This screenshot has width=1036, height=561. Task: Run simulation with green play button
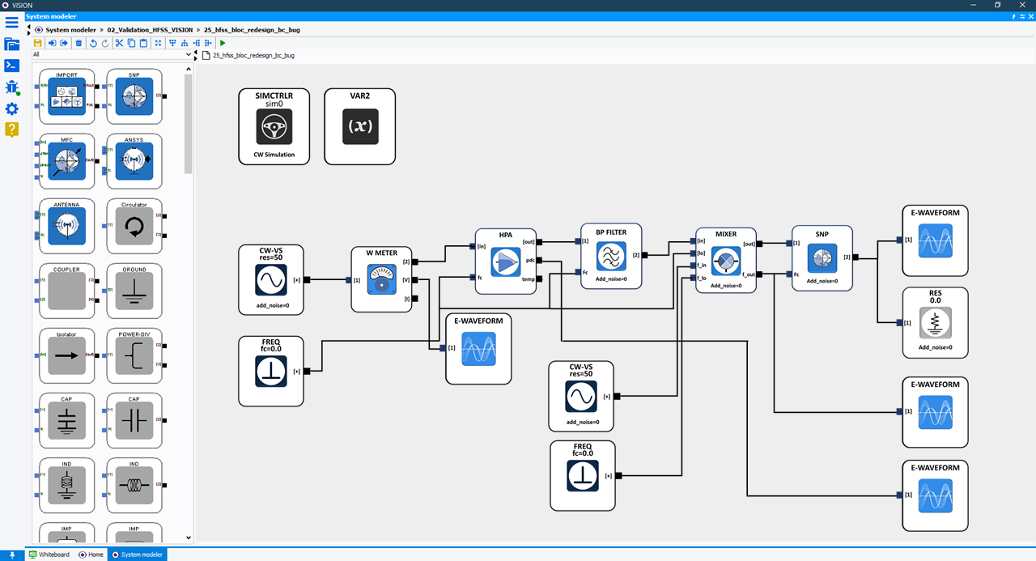(223, 43)
